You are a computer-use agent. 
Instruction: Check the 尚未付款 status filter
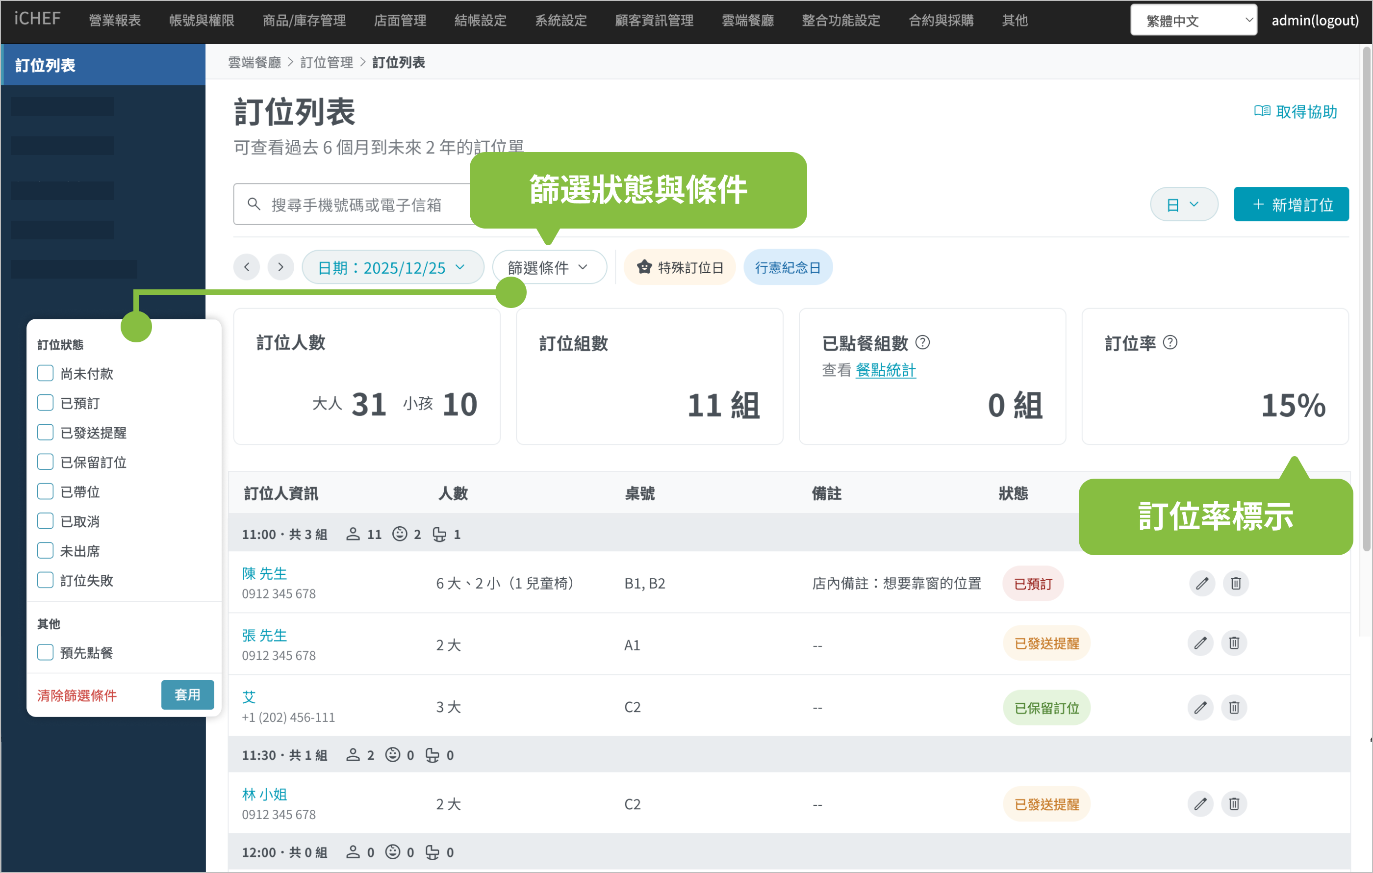45,374
